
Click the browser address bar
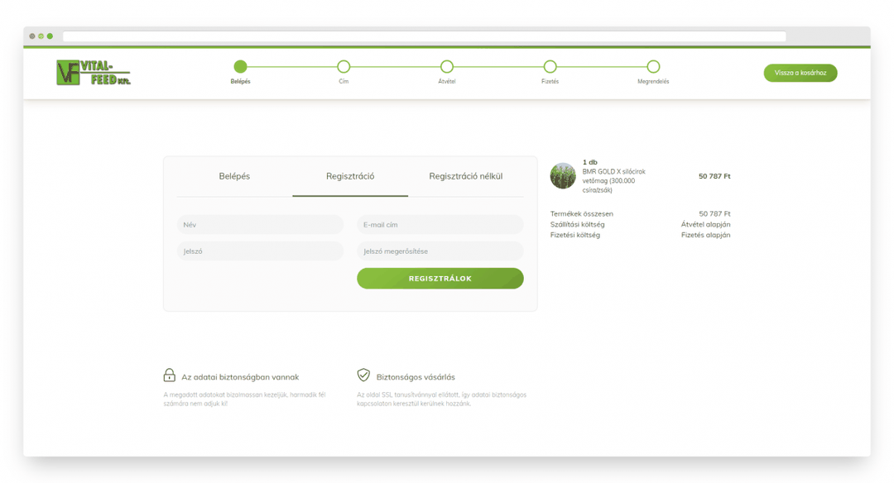[424, 36]
